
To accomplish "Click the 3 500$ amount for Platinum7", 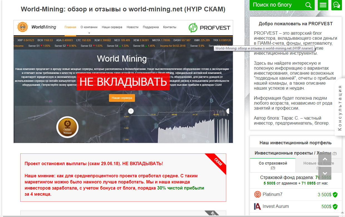I will 324,195.
